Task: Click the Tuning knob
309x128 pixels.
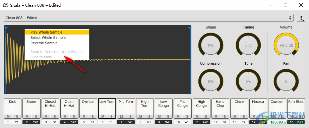Action: pos(248,45)
